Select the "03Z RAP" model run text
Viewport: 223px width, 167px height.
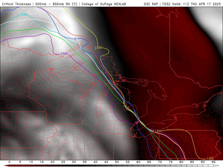[x=151, y=4]
